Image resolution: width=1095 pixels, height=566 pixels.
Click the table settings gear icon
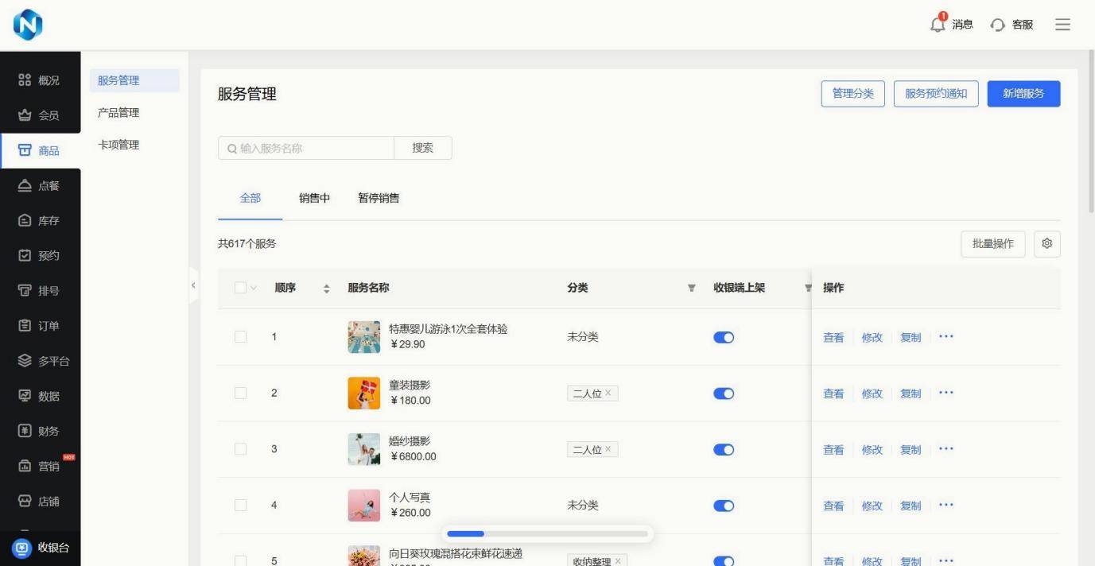click(x=1046, y=244)
